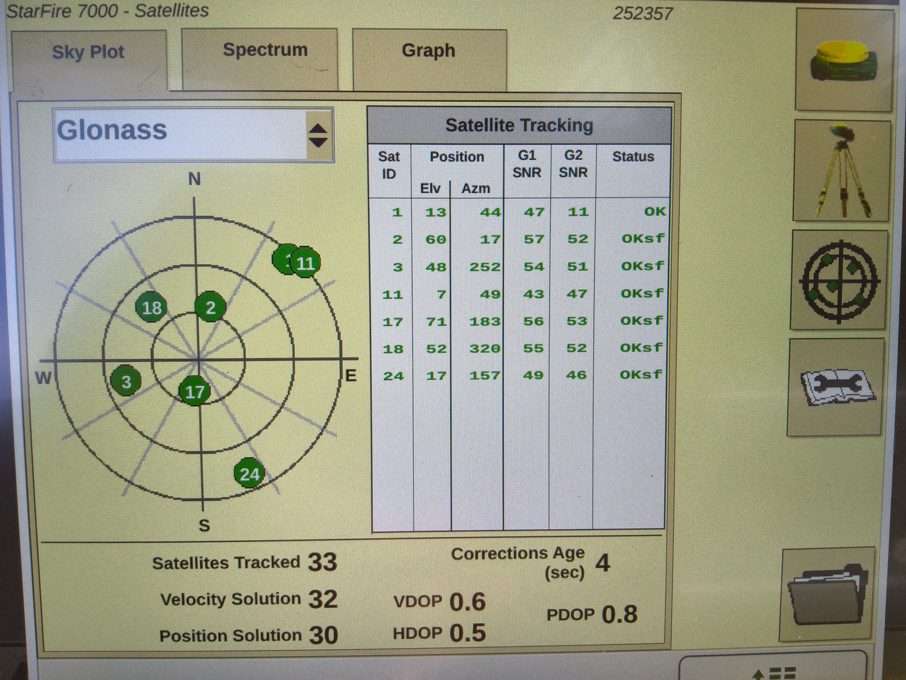Select satellite ID 1 table row
906x680 pixels.
click(519, 212)
